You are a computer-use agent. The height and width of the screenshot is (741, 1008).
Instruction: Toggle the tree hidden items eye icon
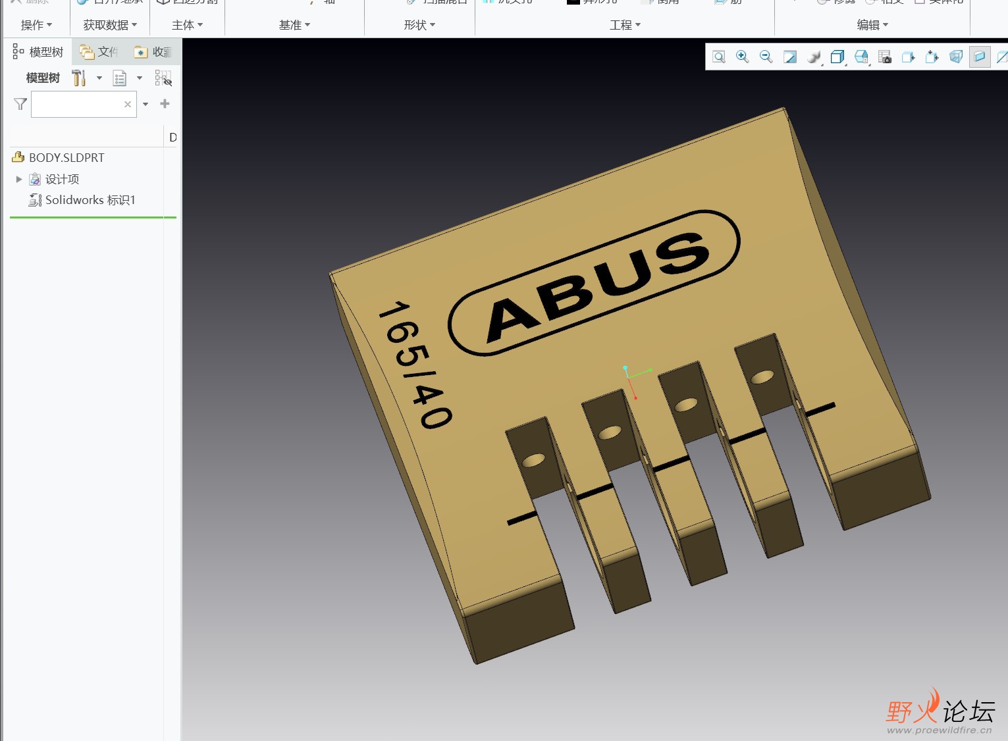tap(163, 78)
